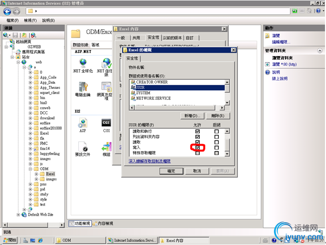Click the address bar path field

point(158,11)
